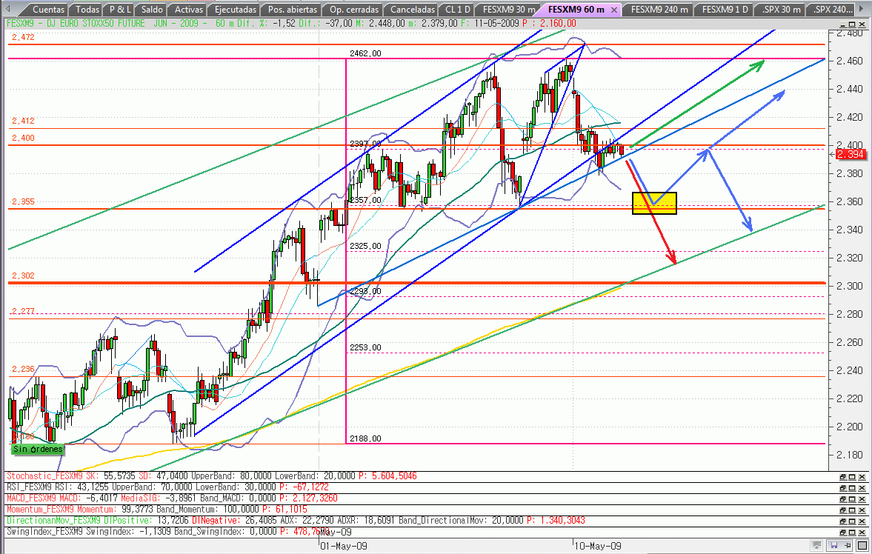Close the main chart pane
The width and height of the screenshot is (872, 554).
click(x=862, y=24)
